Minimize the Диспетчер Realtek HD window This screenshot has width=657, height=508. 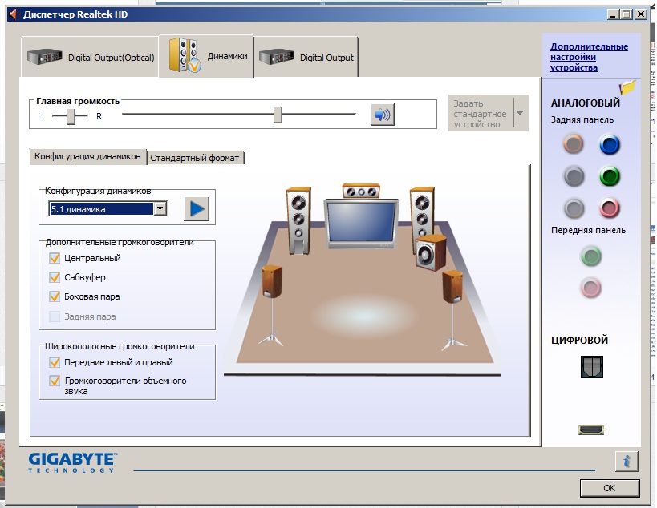[x=614, y=14]
